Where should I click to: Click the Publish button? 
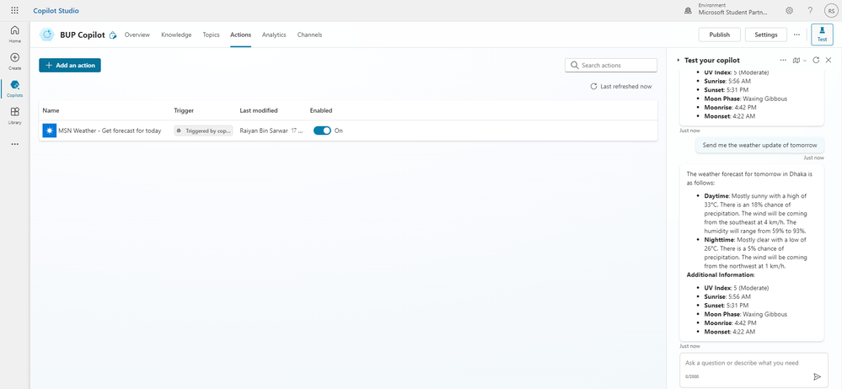pyautogui.click(x=720, y=35)
